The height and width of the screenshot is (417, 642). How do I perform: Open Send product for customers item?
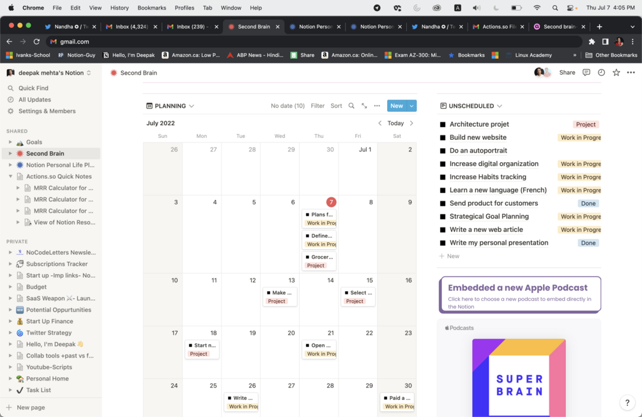point(493,203)
